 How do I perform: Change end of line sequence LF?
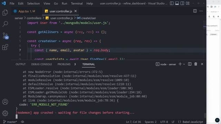(x=173, y=122)
